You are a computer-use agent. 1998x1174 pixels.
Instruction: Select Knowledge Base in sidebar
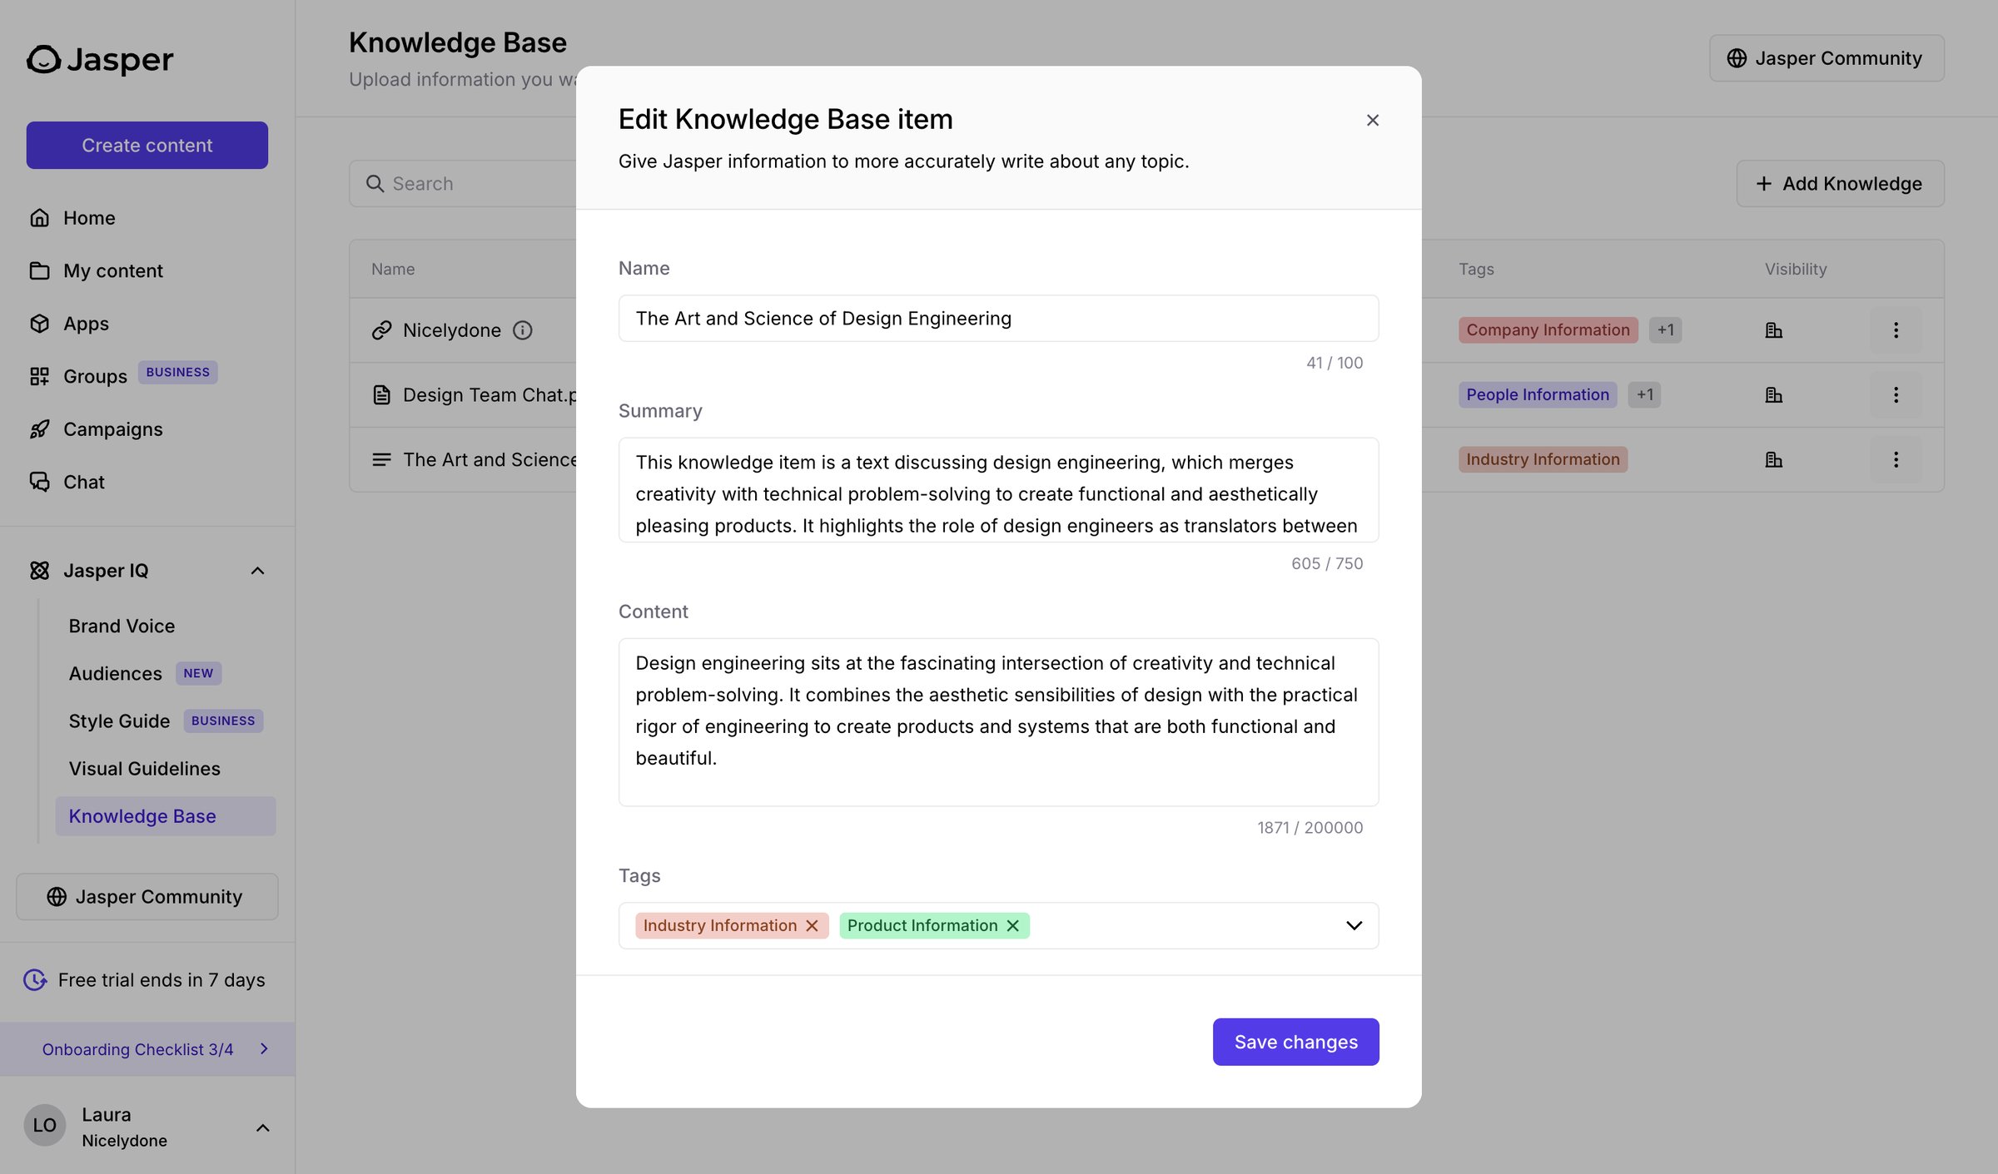click(x=165, y=816)
